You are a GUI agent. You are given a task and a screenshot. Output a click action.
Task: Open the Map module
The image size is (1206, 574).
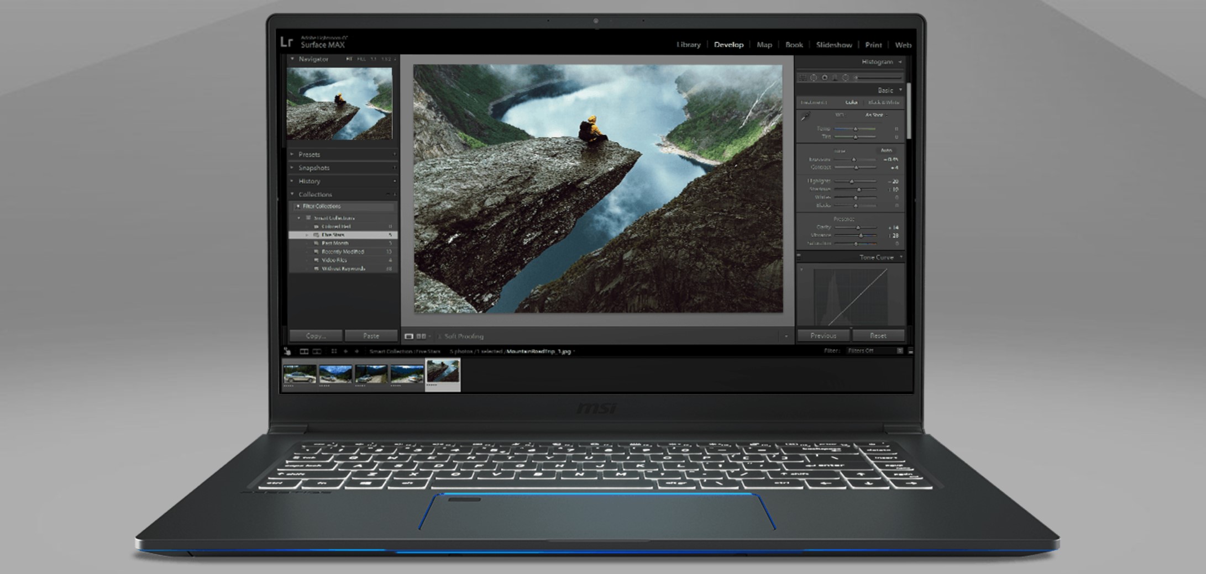[x=764, y=45]
